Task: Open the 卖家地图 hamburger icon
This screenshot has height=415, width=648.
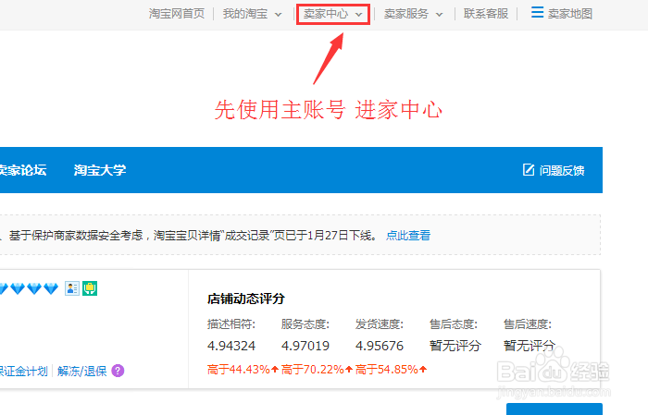Action: coord(537,12)
